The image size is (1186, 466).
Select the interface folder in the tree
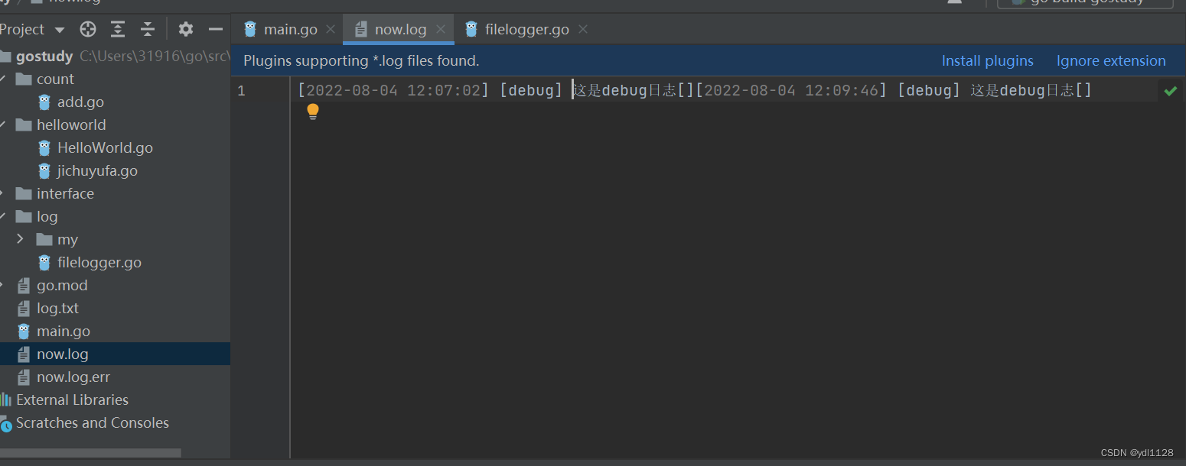[65, 193]
